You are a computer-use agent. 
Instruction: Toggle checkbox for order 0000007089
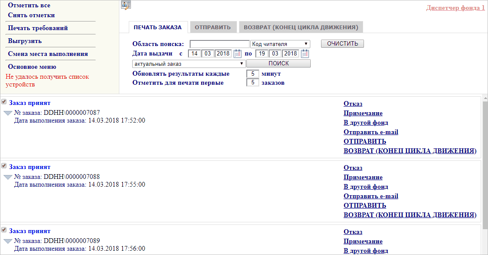[x=4, y=230]
